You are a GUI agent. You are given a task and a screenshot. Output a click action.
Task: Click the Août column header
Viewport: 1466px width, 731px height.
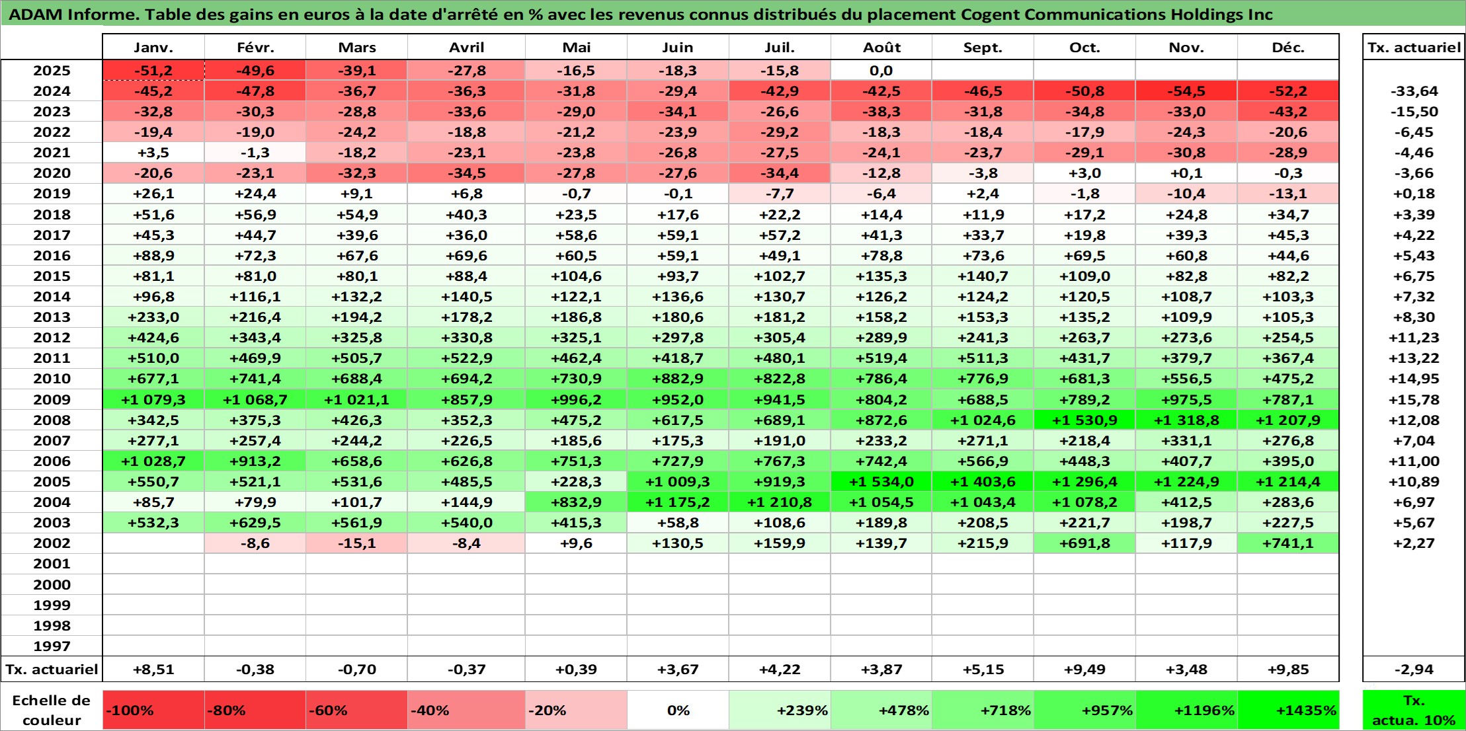click(881, 48)
